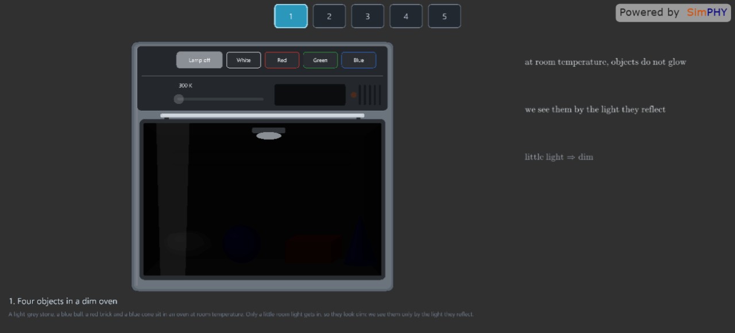Open step 4 tab
Screen dimensions: 735x333
coord(406,16)
